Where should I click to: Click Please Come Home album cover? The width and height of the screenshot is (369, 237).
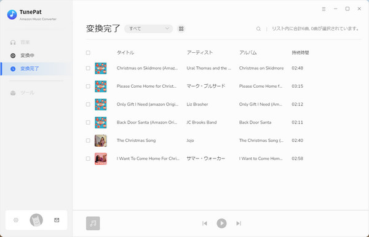(x=101, y=87)
